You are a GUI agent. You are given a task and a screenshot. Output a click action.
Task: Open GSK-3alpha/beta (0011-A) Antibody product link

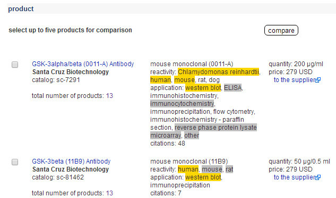click(83, 64)
